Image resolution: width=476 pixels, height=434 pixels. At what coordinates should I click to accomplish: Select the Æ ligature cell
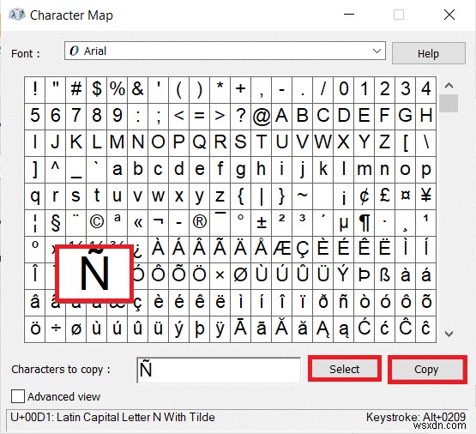click(x=282, y=250)
